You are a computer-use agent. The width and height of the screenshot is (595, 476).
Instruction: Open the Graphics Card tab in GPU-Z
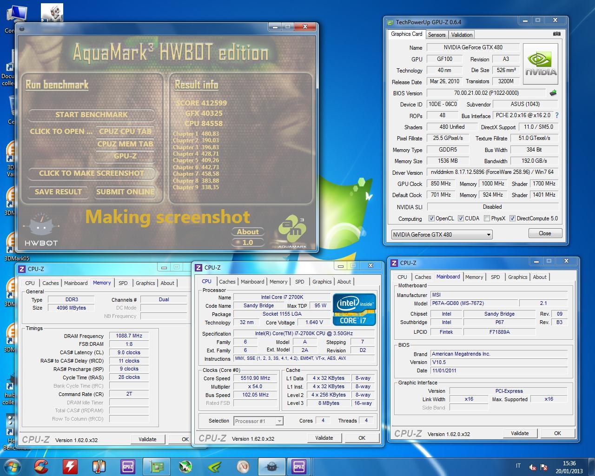(407, 34)
